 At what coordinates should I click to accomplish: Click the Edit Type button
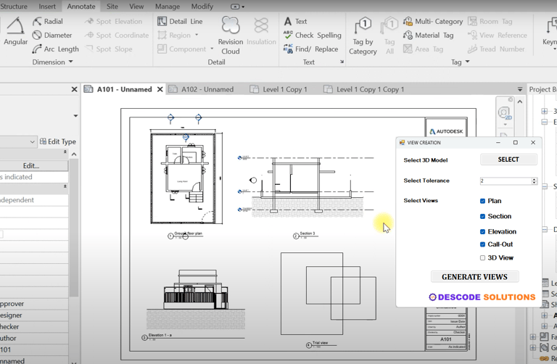tap(57, 141)
